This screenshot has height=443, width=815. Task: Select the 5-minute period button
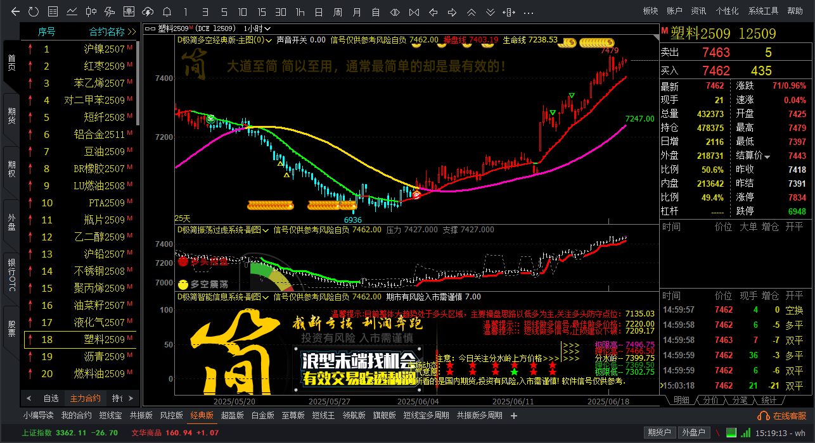(x=224, y=11)
